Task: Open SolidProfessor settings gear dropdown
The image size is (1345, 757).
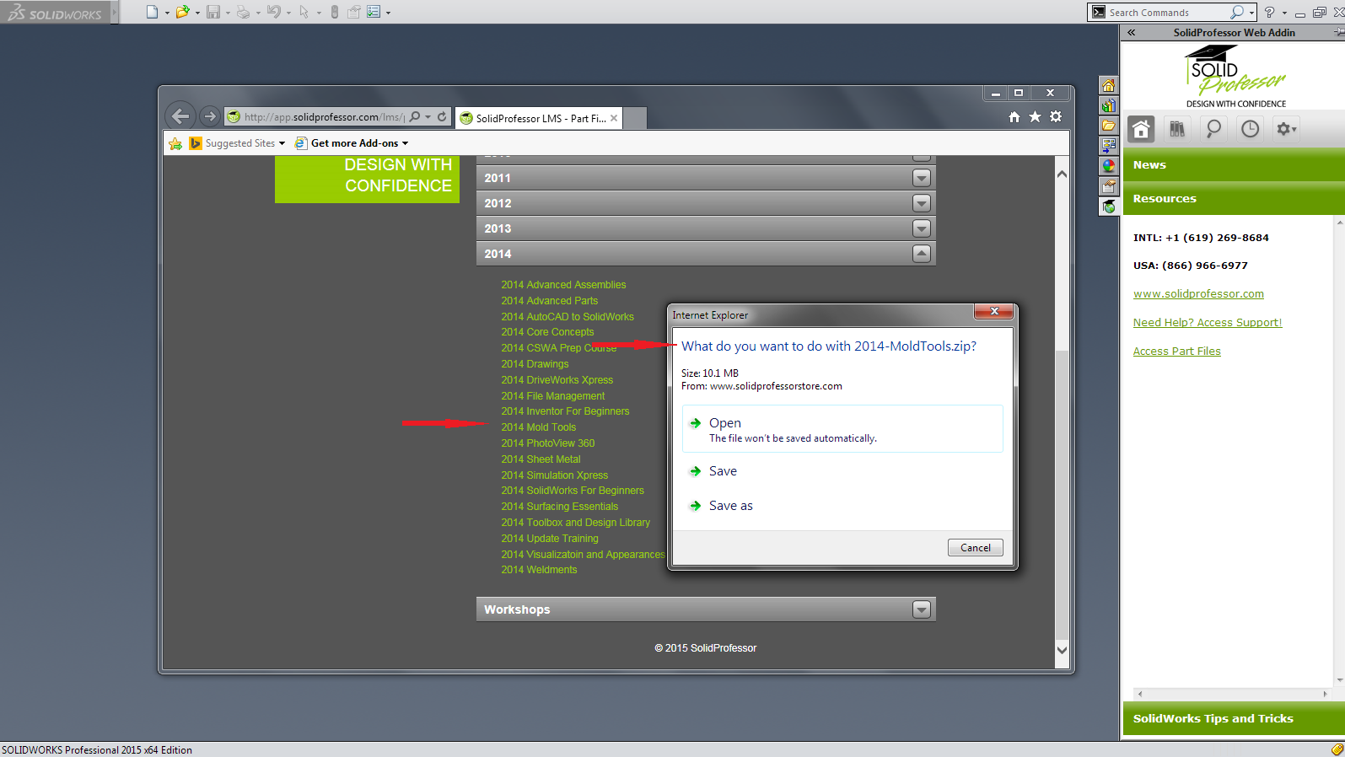Action: (1286, 129)
